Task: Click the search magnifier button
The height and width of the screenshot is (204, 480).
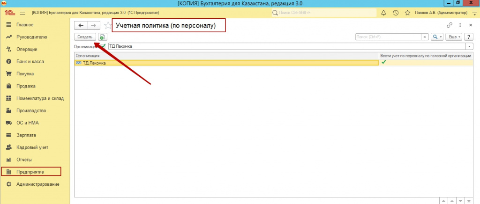Action: tap(437, 36)
